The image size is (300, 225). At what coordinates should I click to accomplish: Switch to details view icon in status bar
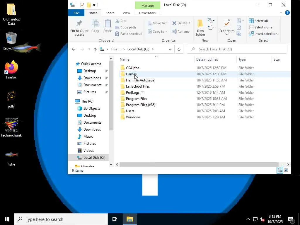[x=280, y=170]
